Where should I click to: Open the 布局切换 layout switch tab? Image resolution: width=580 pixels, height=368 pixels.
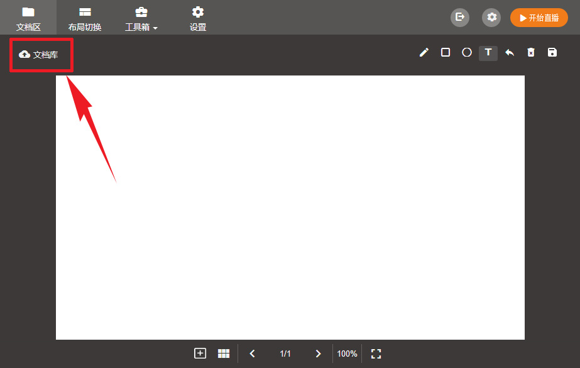85,18
